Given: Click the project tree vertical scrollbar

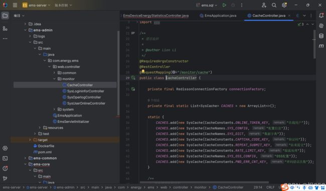Looking at the screenshot, I should point(118,73).
